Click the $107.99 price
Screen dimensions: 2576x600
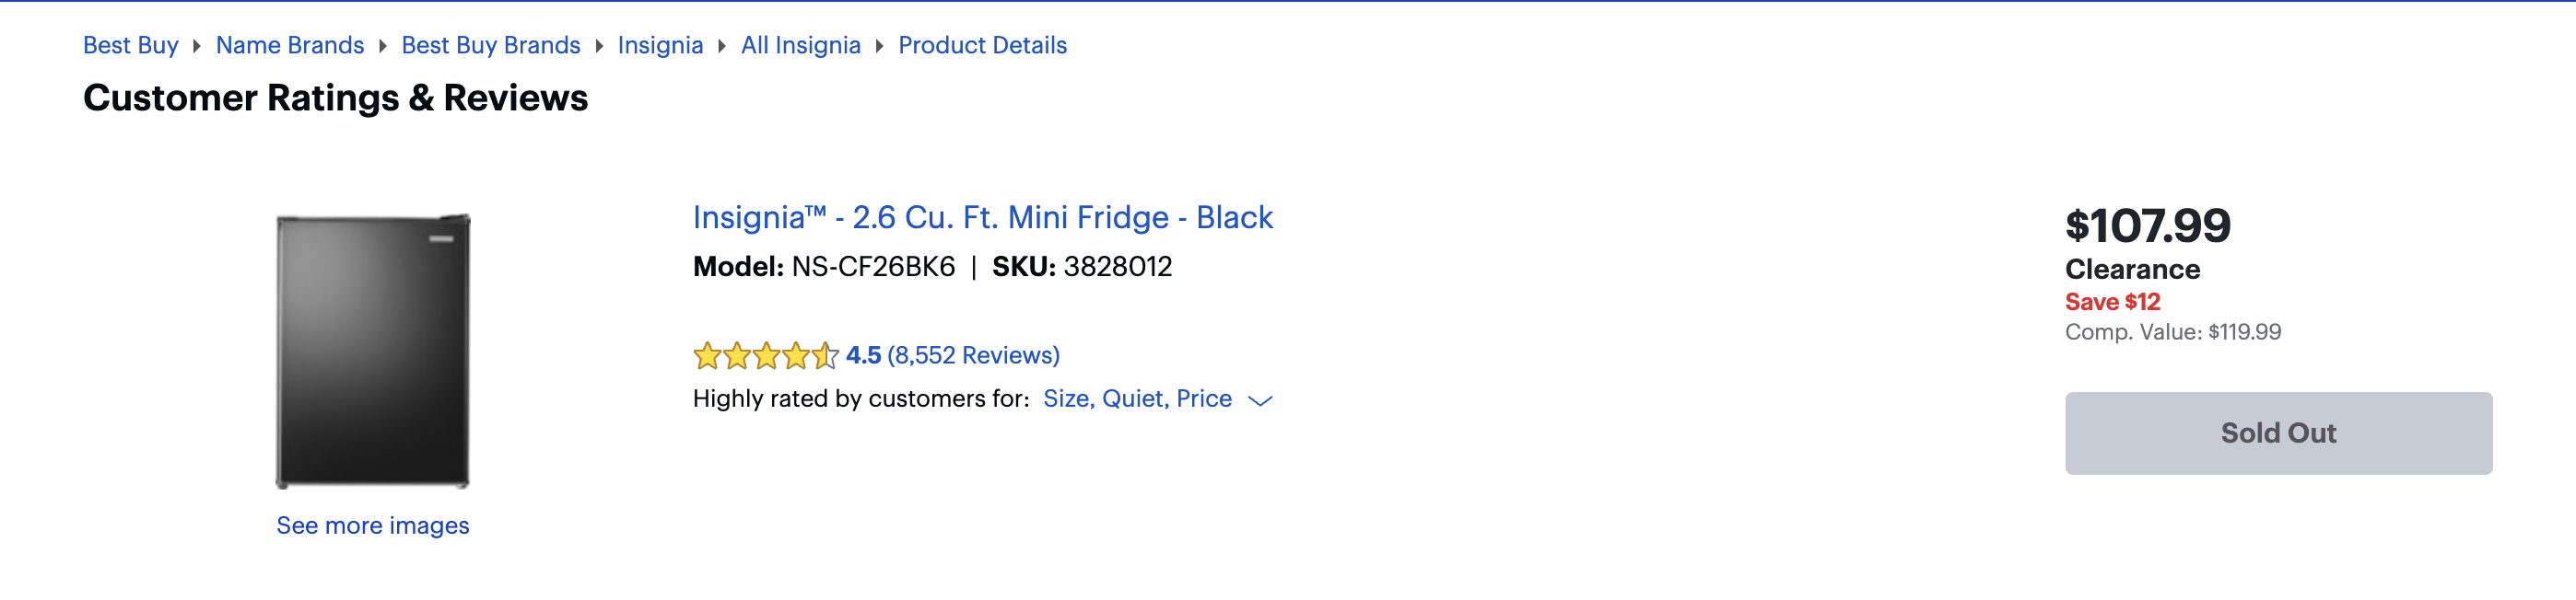coord(2148,225)
